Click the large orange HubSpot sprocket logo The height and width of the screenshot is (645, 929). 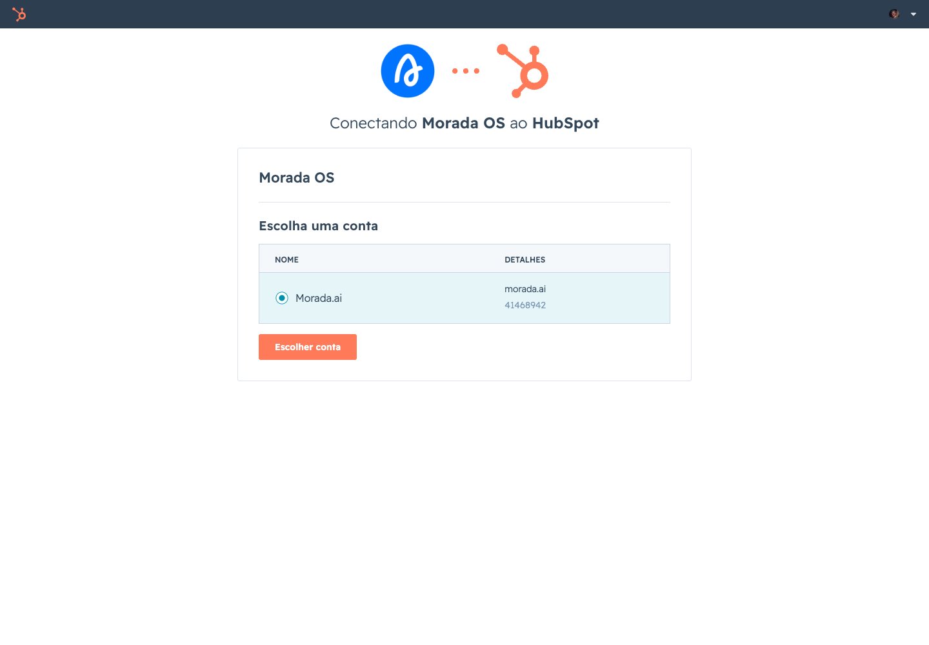point(523,71)
